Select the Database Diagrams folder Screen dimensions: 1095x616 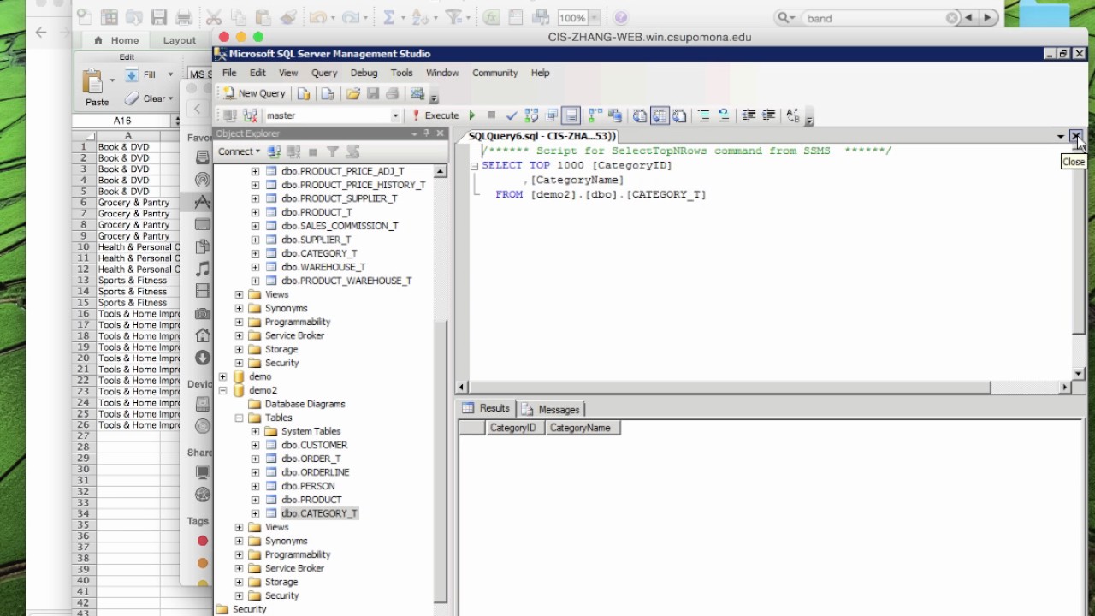point(305,404)
